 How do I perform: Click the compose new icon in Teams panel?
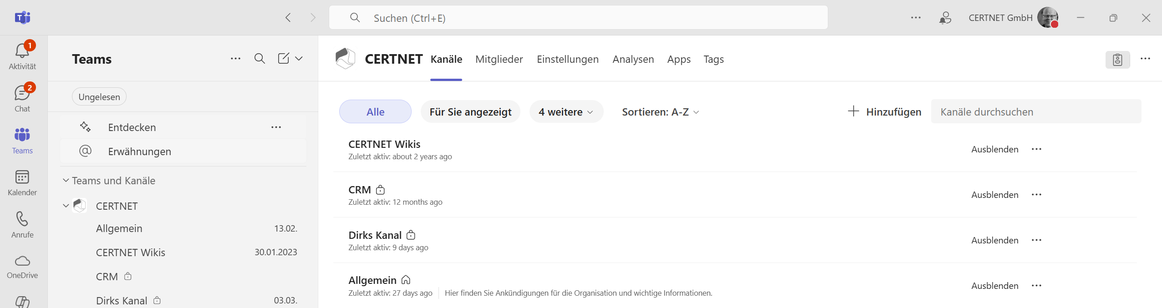click(x=283, y=59)
